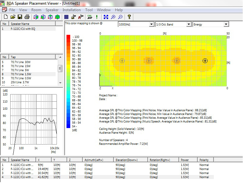Click the TOA app icon in the menu bar
This screenshot has width=243, height=184.
click(4, 10)
